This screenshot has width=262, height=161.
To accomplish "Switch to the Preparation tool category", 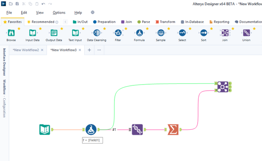I will (x=104, y=22).
